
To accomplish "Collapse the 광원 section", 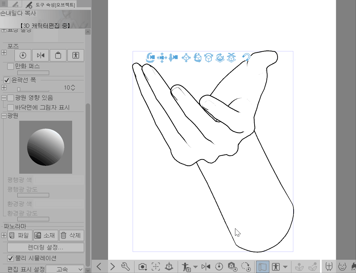I will pos(4,116).
